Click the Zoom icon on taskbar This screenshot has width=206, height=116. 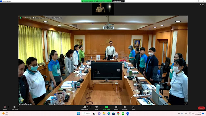127,113
